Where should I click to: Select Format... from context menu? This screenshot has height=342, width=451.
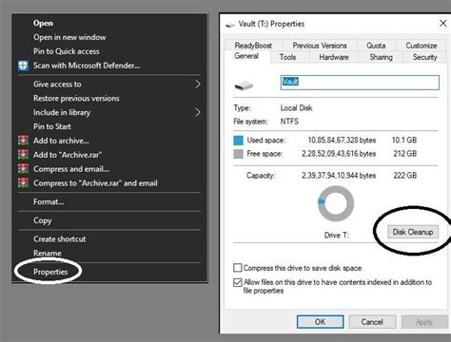tap(49, 201)
